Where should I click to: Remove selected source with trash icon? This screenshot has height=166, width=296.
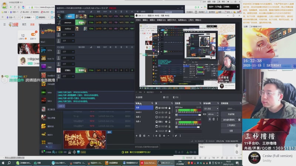[x=160, y=136]
